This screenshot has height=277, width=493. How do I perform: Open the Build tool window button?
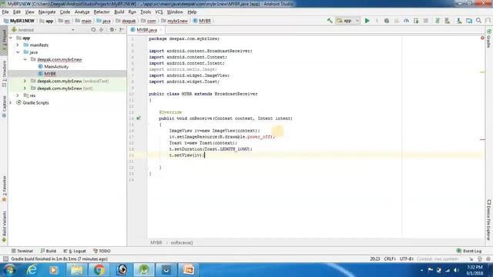[48, 251]
